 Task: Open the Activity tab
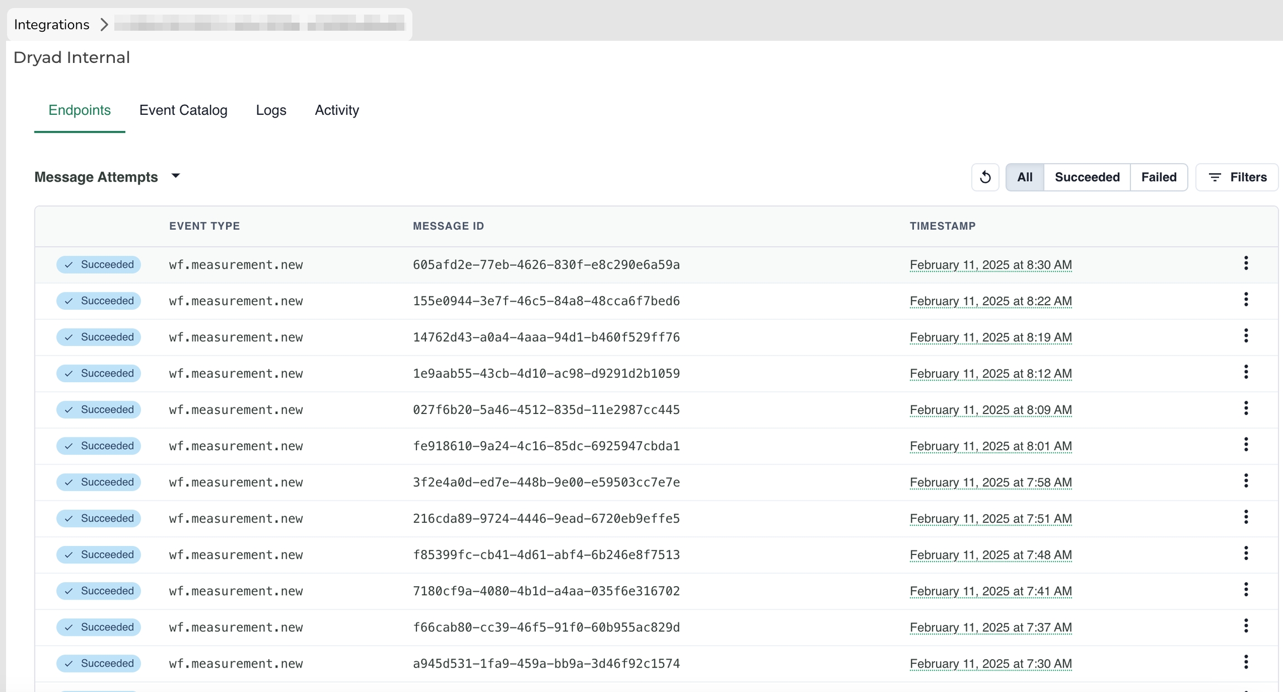click(337, 110)
